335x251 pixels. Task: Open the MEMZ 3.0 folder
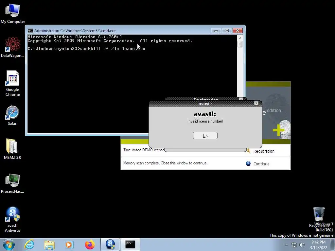[13, 149]
